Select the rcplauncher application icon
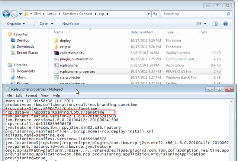This screenshot has width=238, height=161. click(x=56, y=65)
